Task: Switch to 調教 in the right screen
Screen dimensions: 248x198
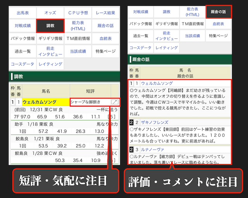Action: 167,12
